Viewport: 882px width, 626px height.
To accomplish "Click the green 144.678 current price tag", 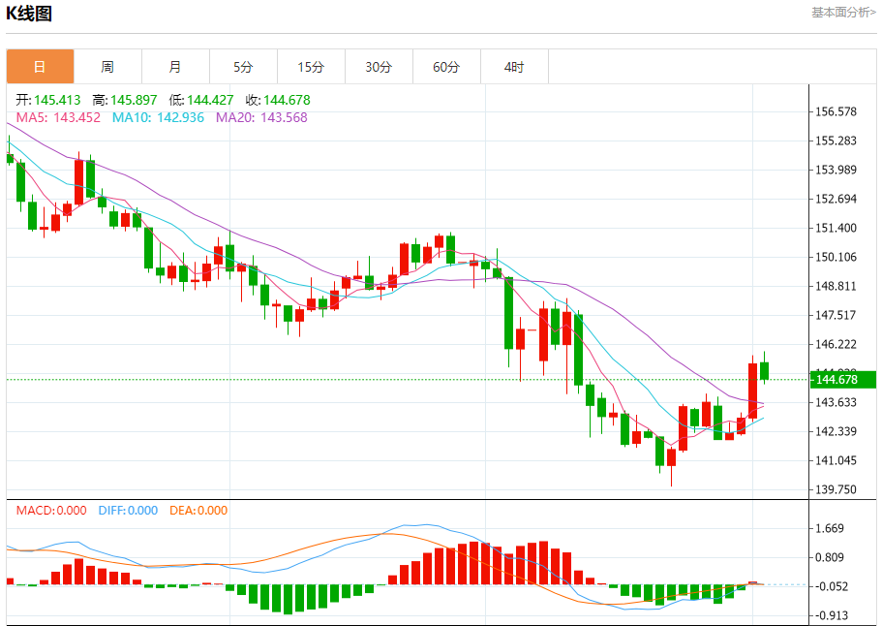I will tap(843, 380).
